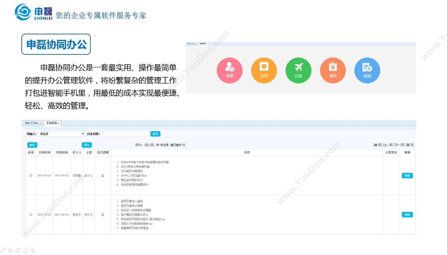Click the 查询 search button
447x255 pixels.
click(x=155, y=134)
